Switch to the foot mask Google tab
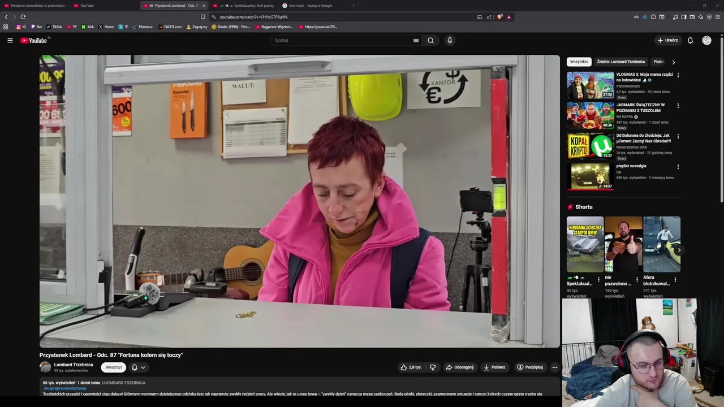 point(313,6)
